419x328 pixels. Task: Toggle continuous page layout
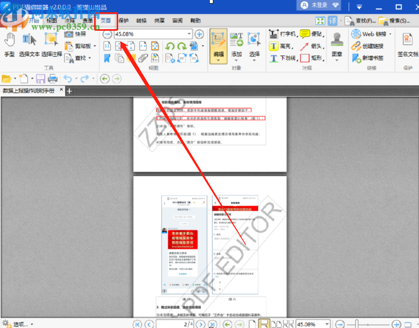pos(264,324)
